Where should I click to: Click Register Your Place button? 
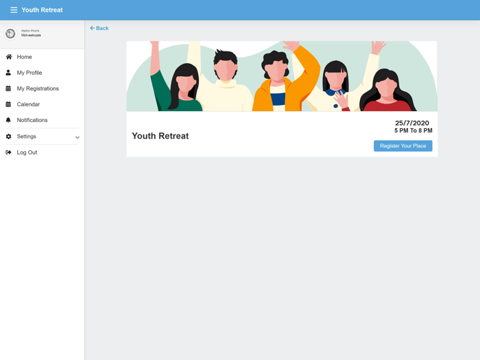click(x=403, y=146)
